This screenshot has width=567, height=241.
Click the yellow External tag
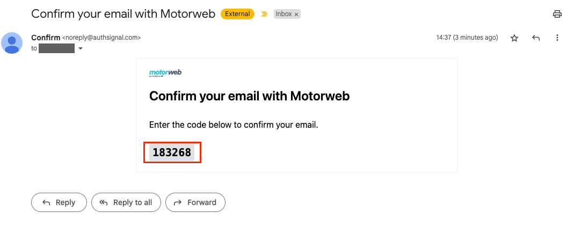[237, 14]
